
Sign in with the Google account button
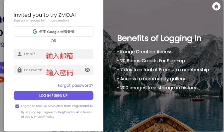click(54, 31)
